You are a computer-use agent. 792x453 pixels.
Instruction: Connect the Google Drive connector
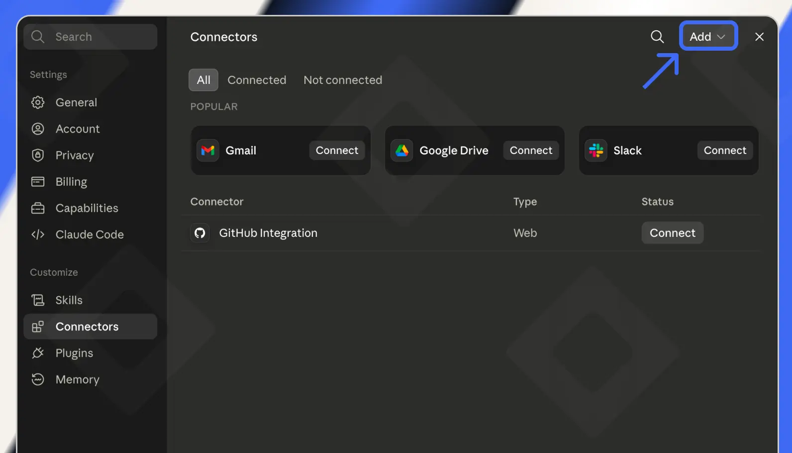tap(531, 150)
